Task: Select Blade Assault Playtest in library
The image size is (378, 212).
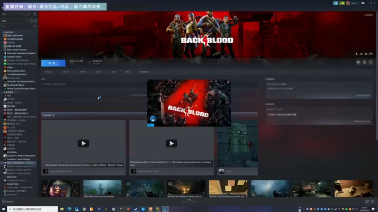Action: pos(17,50)
